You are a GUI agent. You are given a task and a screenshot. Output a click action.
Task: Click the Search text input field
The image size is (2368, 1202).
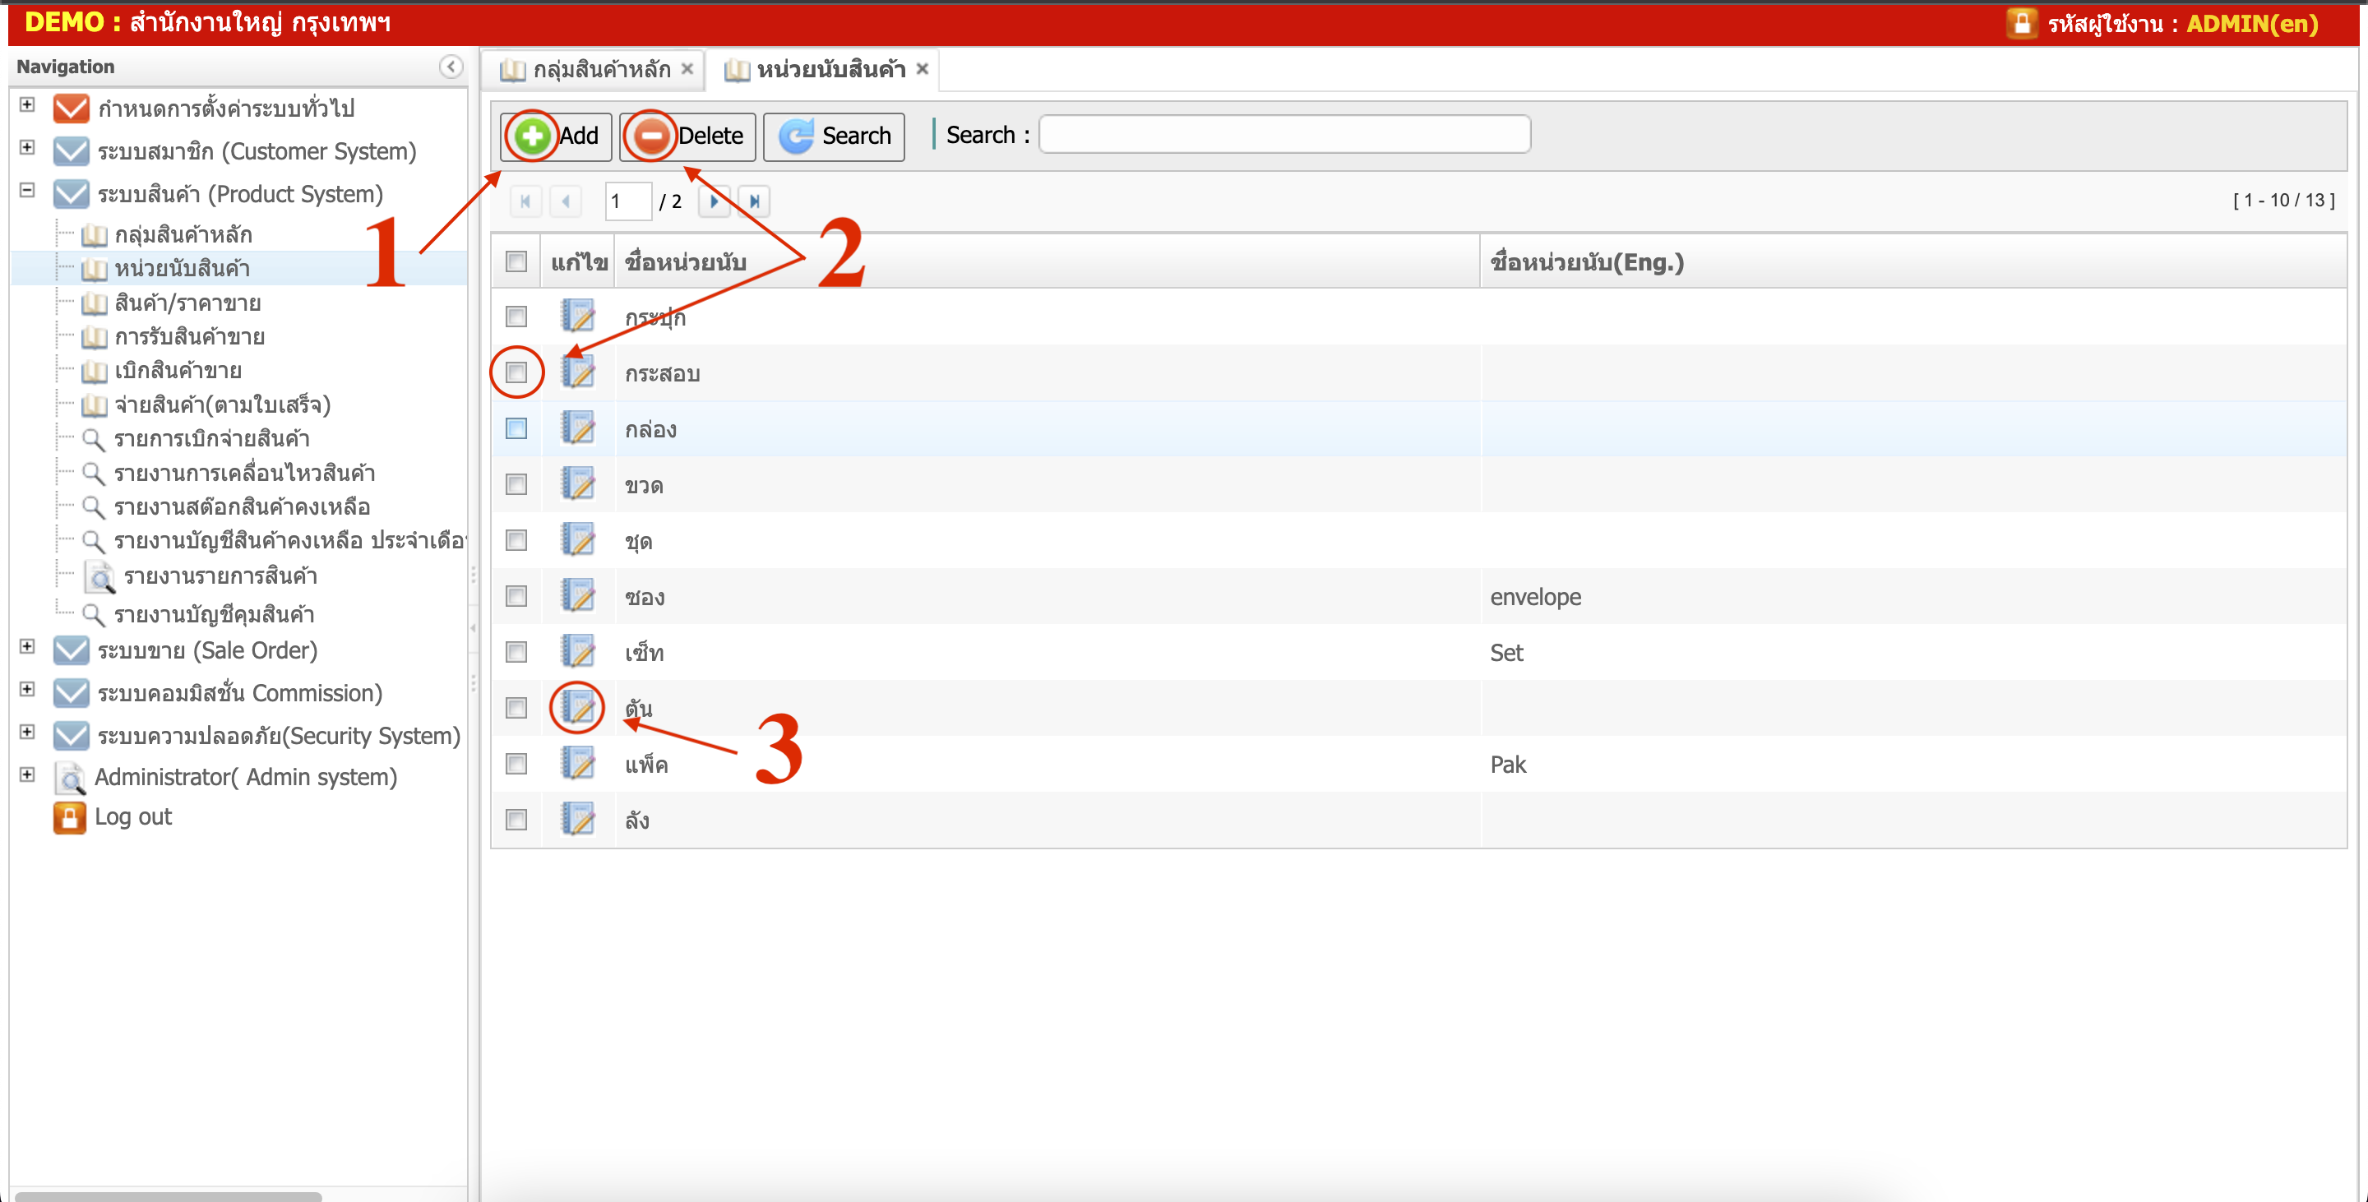(1283, 135)
